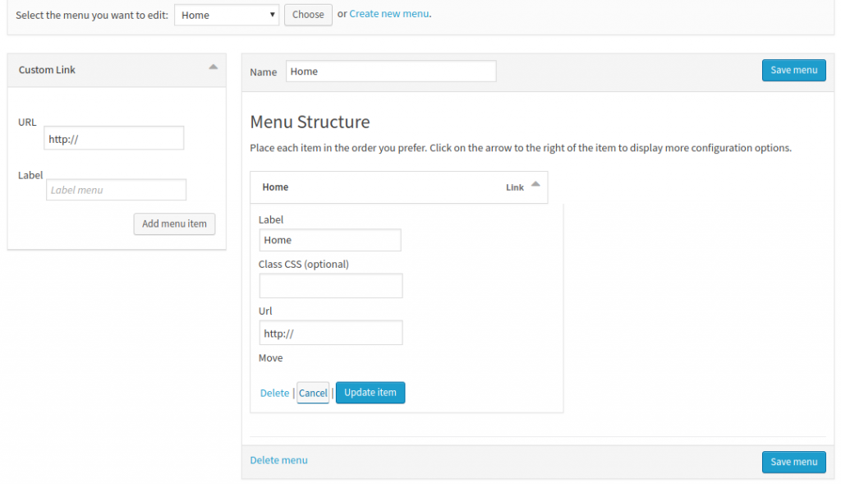Click the Class CSS (optional) input box
The height and width of the screenshot is (484, 841).
(x=331, y=286)
